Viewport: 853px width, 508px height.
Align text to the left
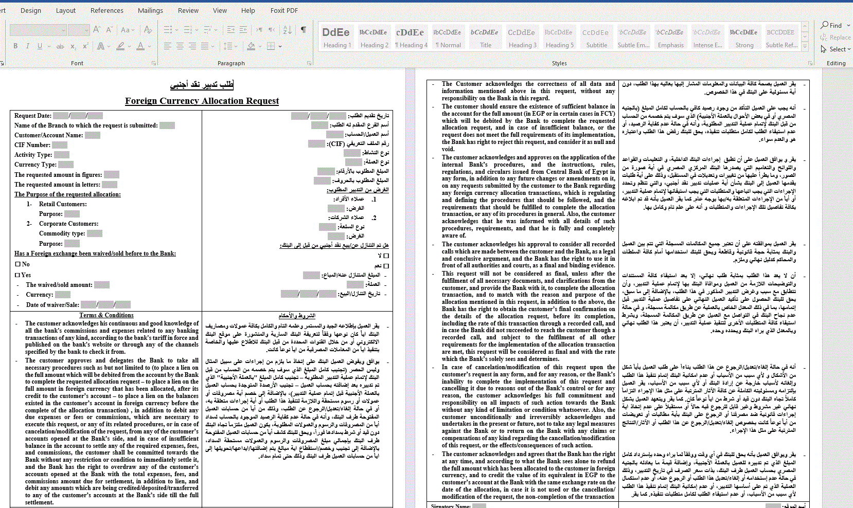168,46
